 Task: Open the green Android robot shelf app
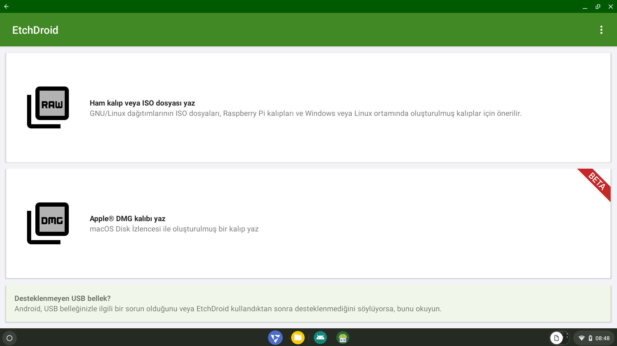point(343,338)
